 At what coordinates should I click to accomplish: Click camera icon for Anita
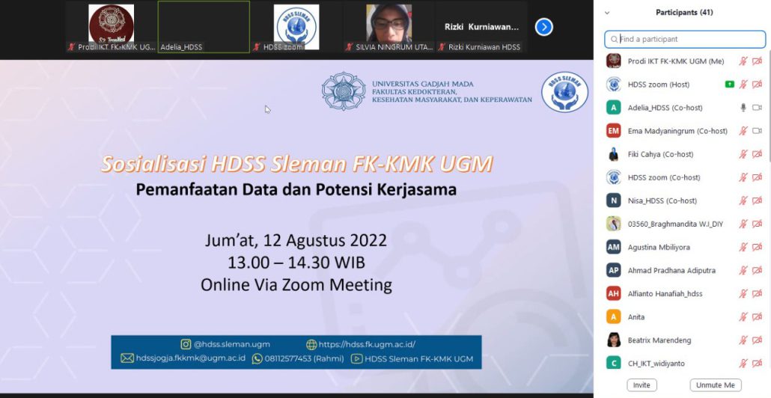pyautogui.click(x=757, y=317)
